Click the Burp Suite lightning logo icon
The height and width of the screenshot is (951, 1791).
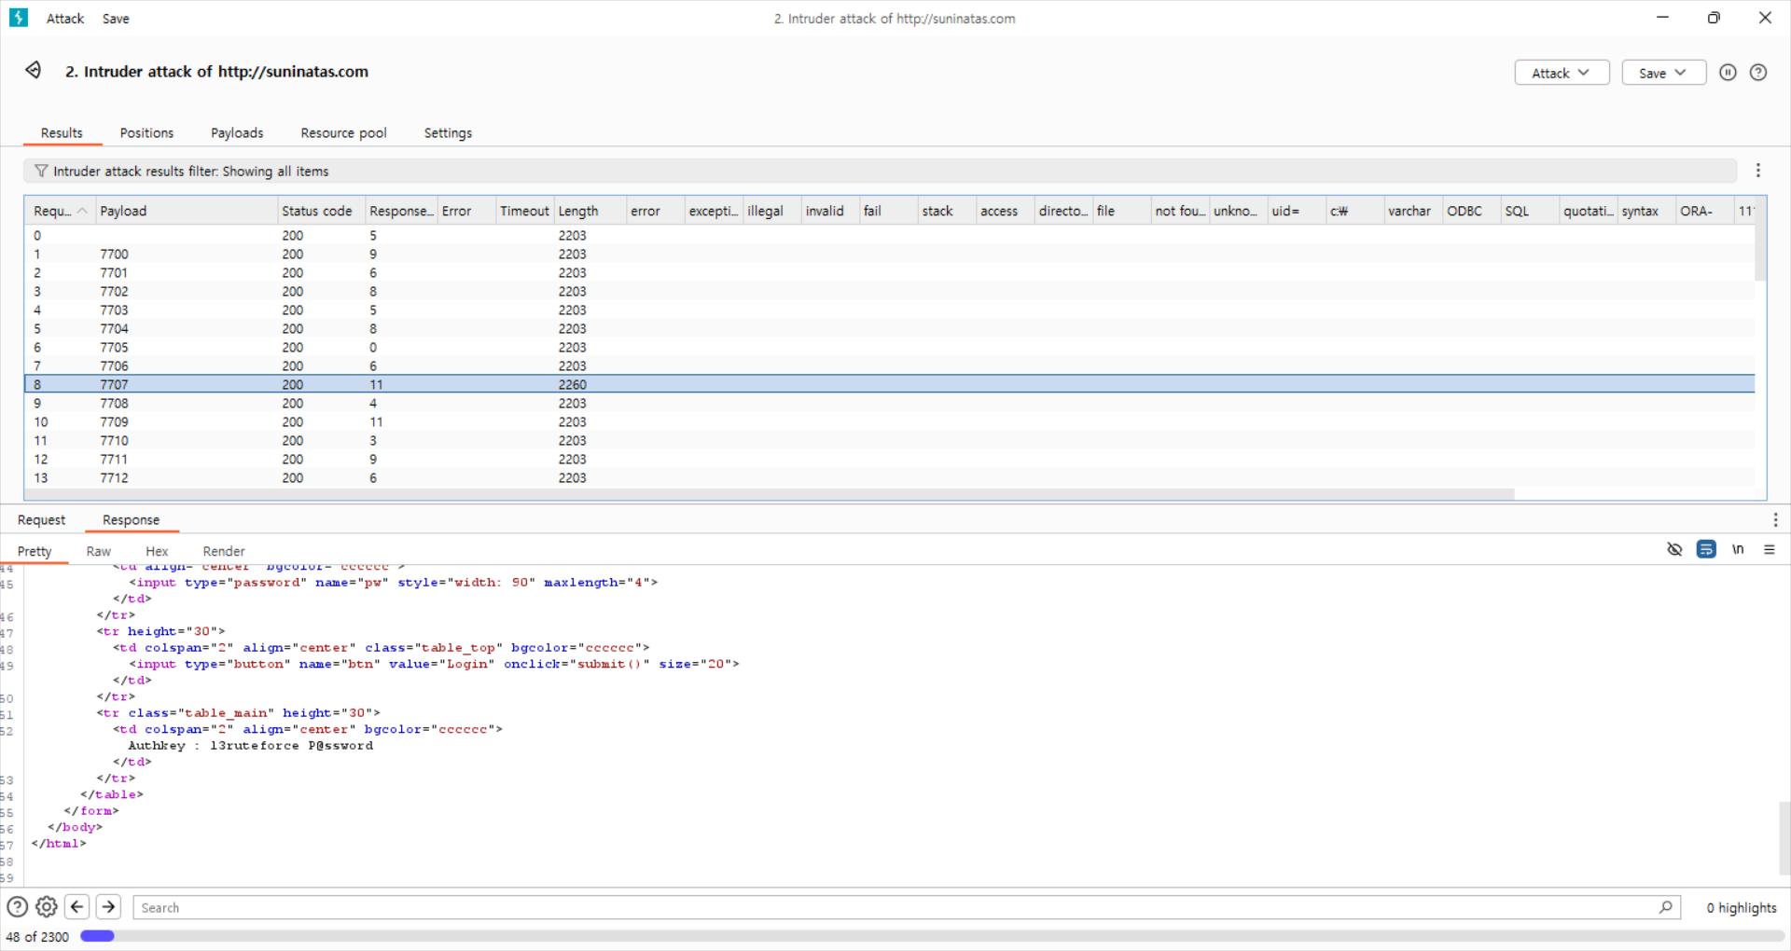click(x=19, y=18)
